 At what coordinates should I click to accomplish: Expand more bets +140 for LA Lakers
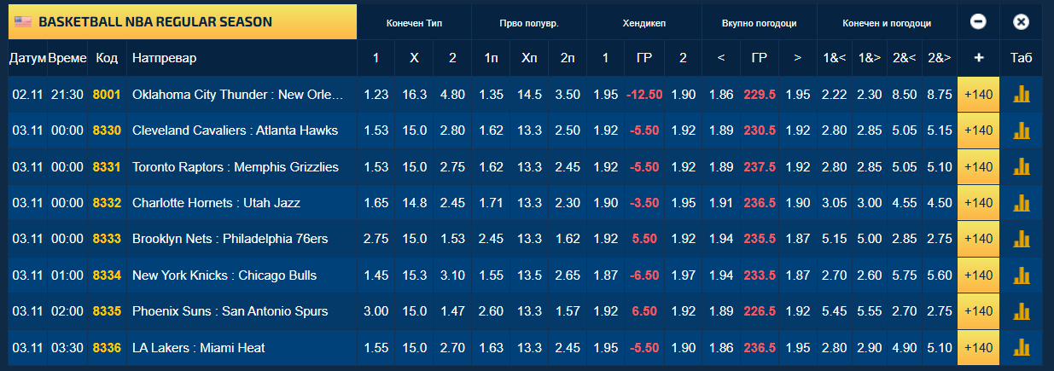[978, 347]
